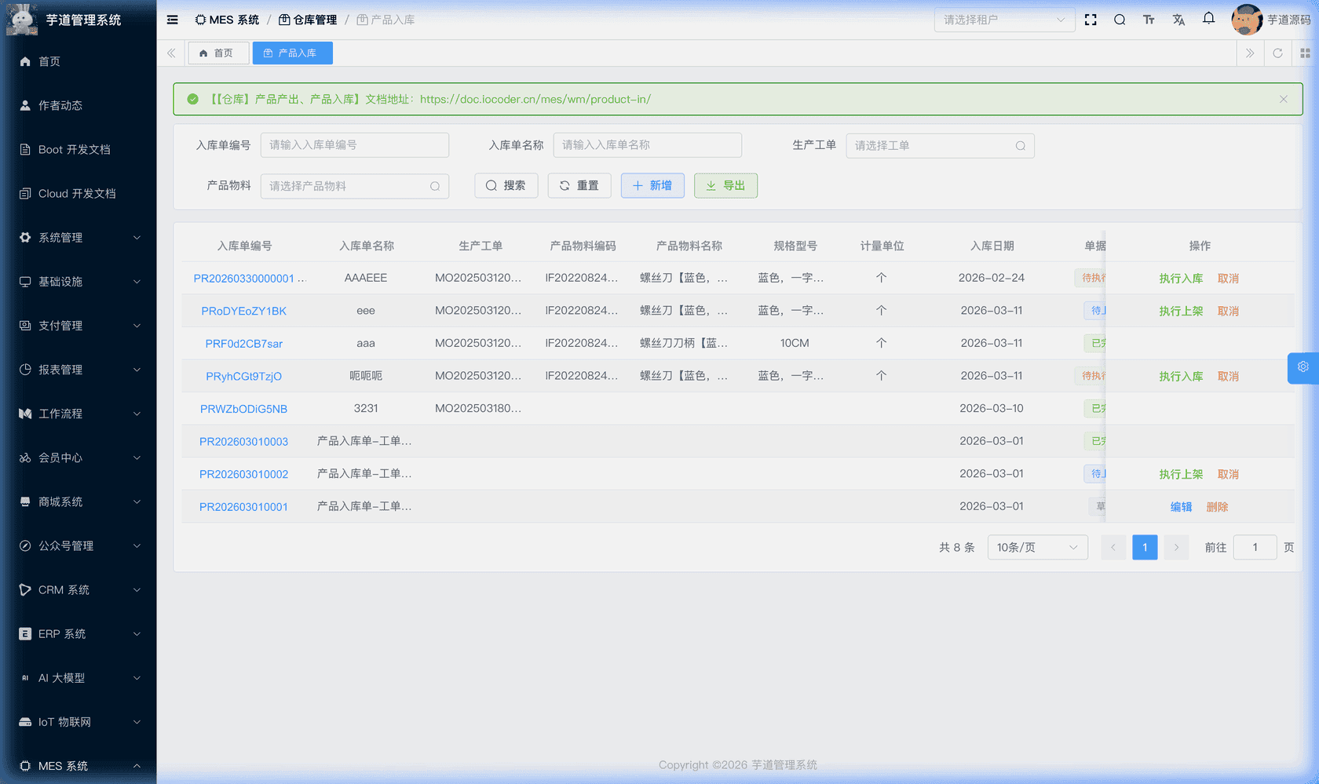
Task: Open the global search magnifier icon
Action: coord(1120,20)
